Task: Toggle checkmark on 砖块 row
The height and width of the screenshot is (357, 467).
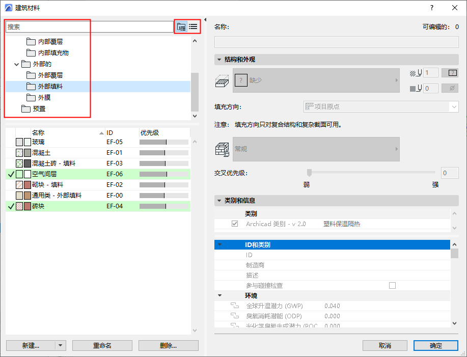Action: click(11, 206)
